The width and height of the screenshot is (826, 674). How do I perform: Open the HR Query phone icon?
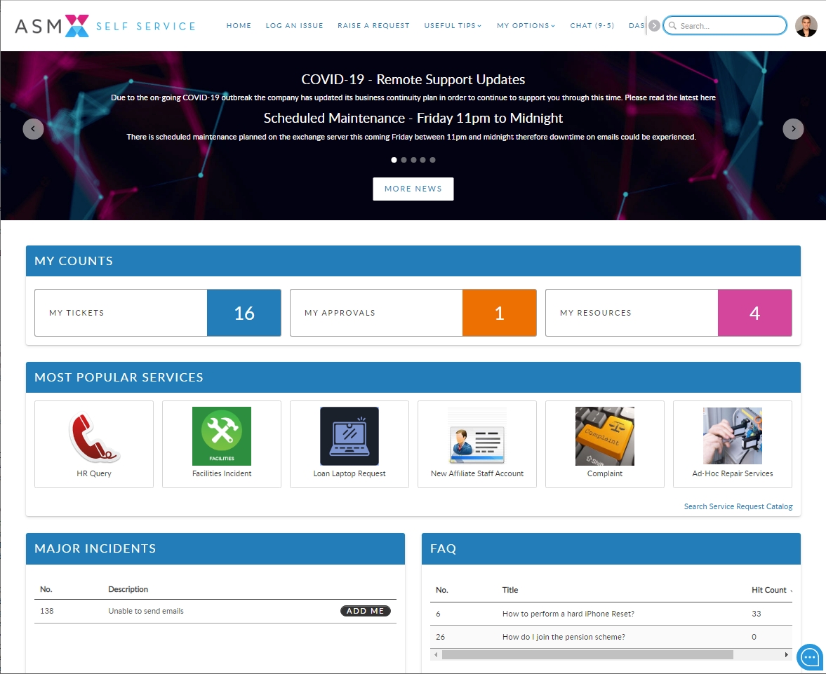pos(94,436)
